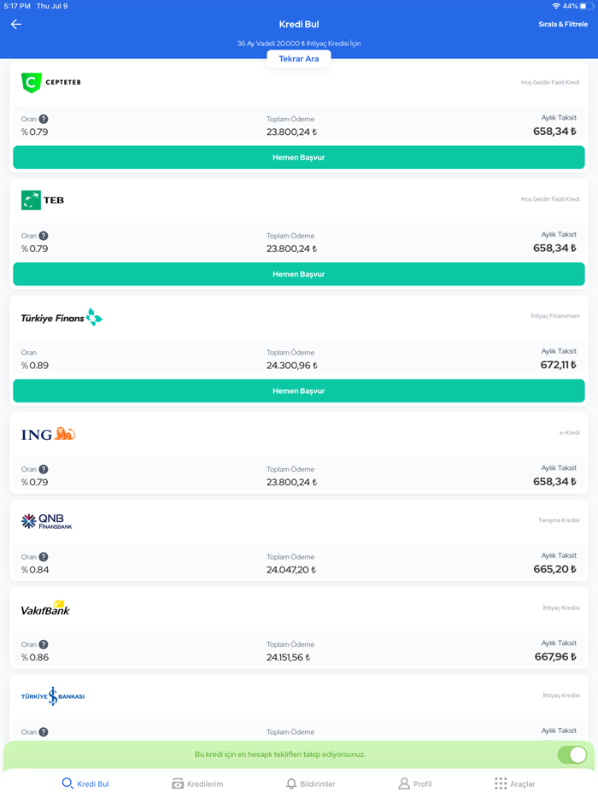This screenshot has height=798, width=598.
Task: Tap the CEPTETEB bank logo
Action: [x=51, y=83]
